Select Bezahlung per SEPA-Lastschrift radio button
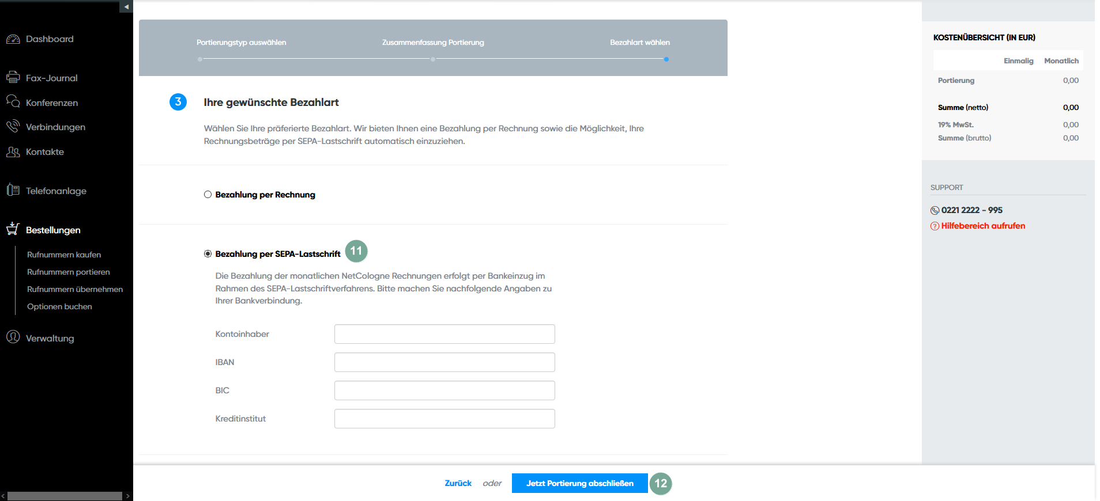 [x=208, y=254]
